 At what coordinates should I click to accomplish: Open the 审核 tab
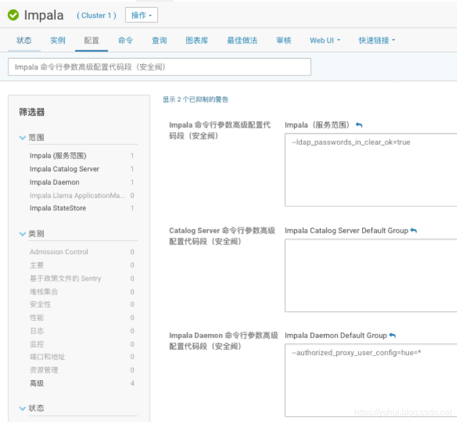pos(284,40)
